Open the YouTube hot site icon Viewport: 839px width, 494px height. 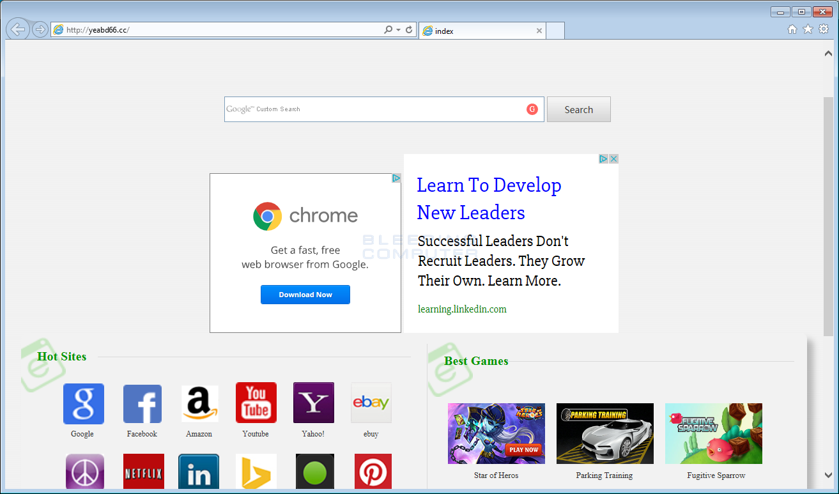click(256, 403)
